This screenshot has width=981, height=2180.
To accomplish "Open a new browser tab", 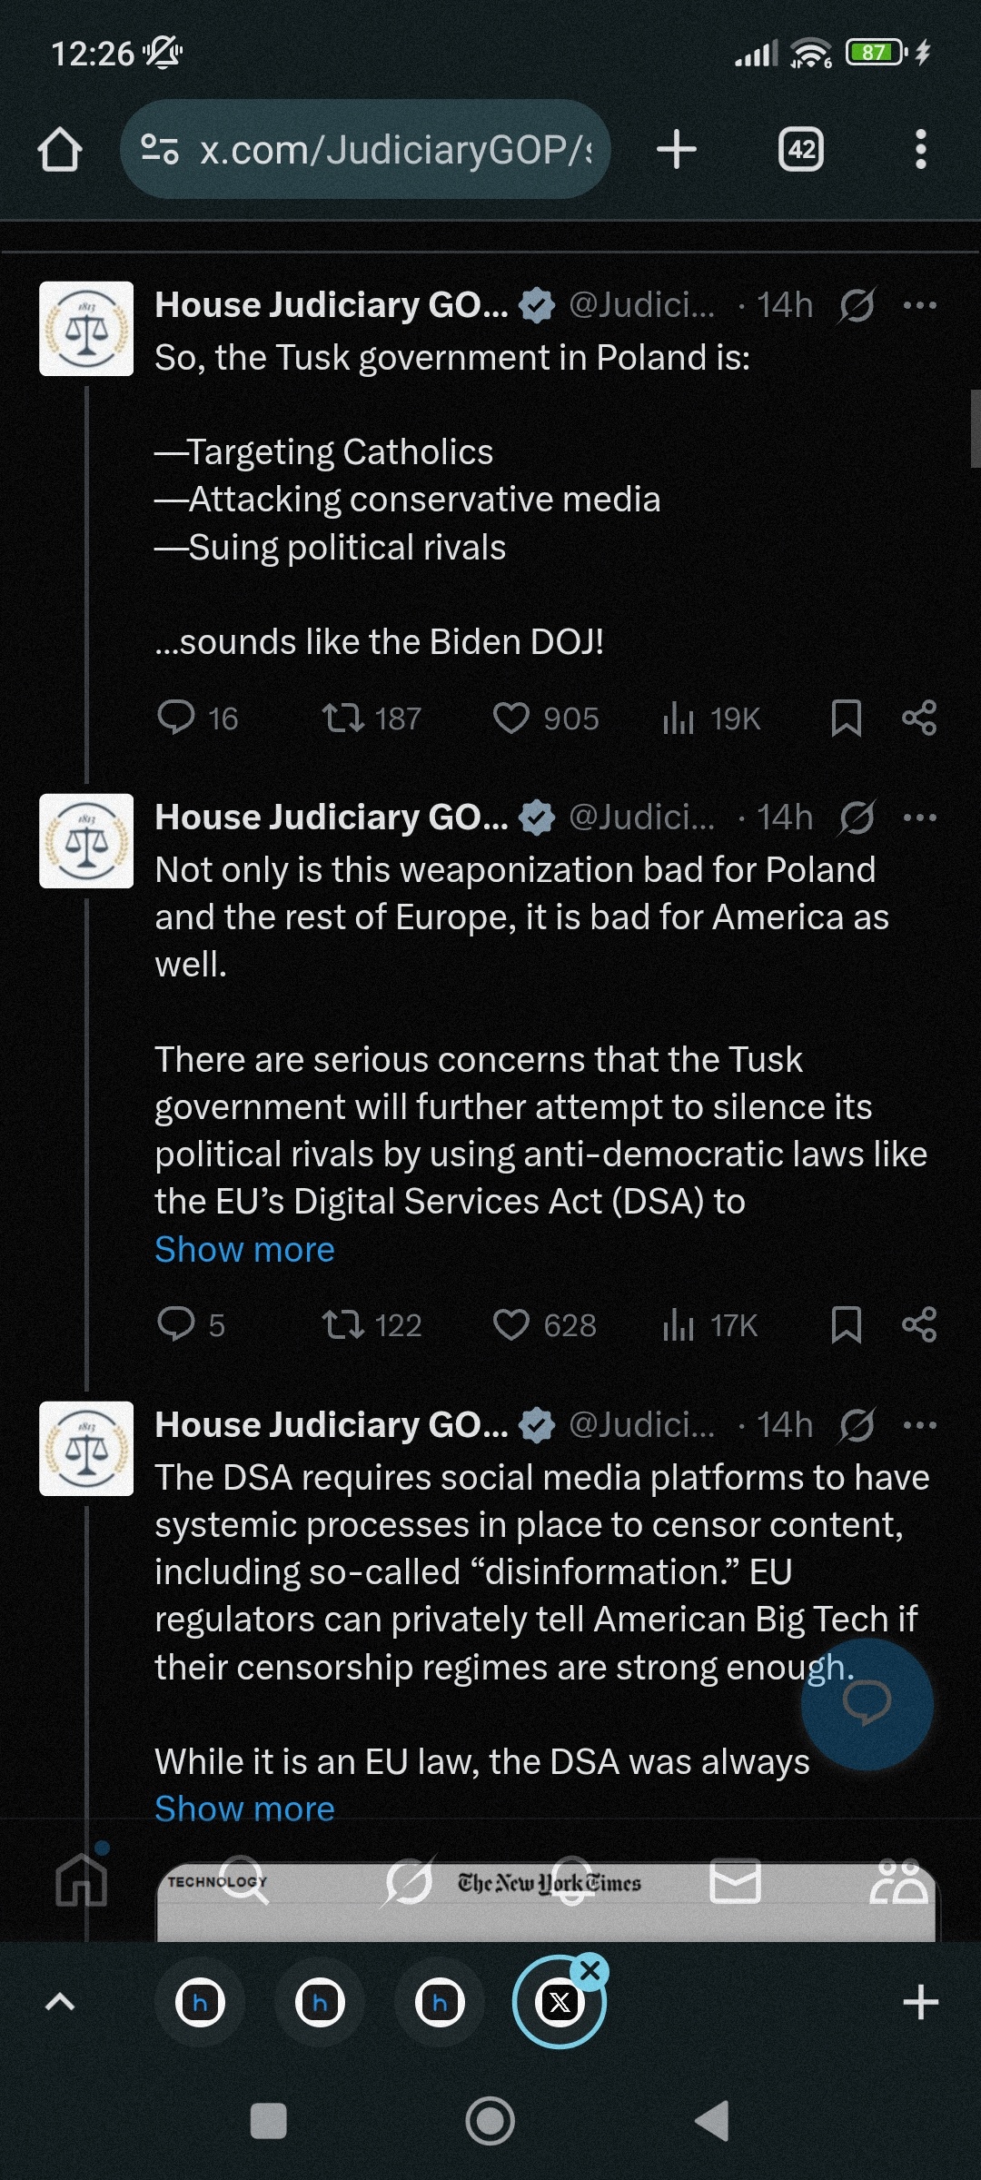I will pos(677,149).
